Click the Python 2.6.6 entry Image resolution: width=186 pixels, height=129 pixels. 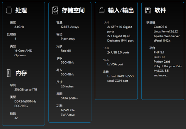(162, 62)
